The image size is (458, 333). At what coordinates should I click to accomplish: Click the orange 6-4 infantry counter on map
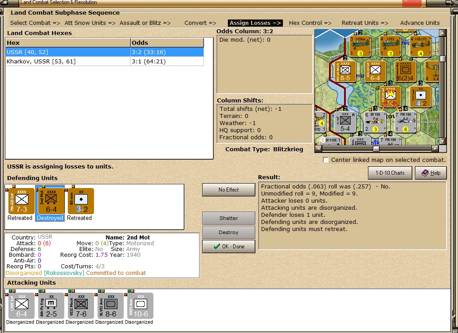click(x=376, y=71)
